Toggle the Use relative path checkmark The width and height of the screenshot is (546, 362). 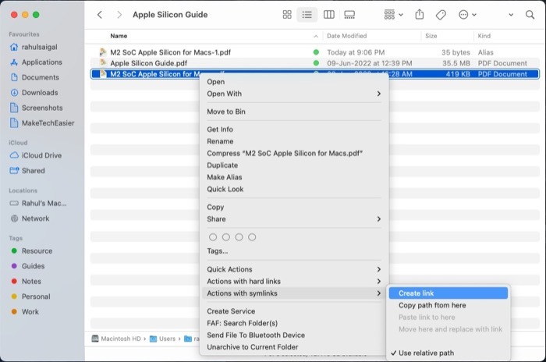click(423, 353)
